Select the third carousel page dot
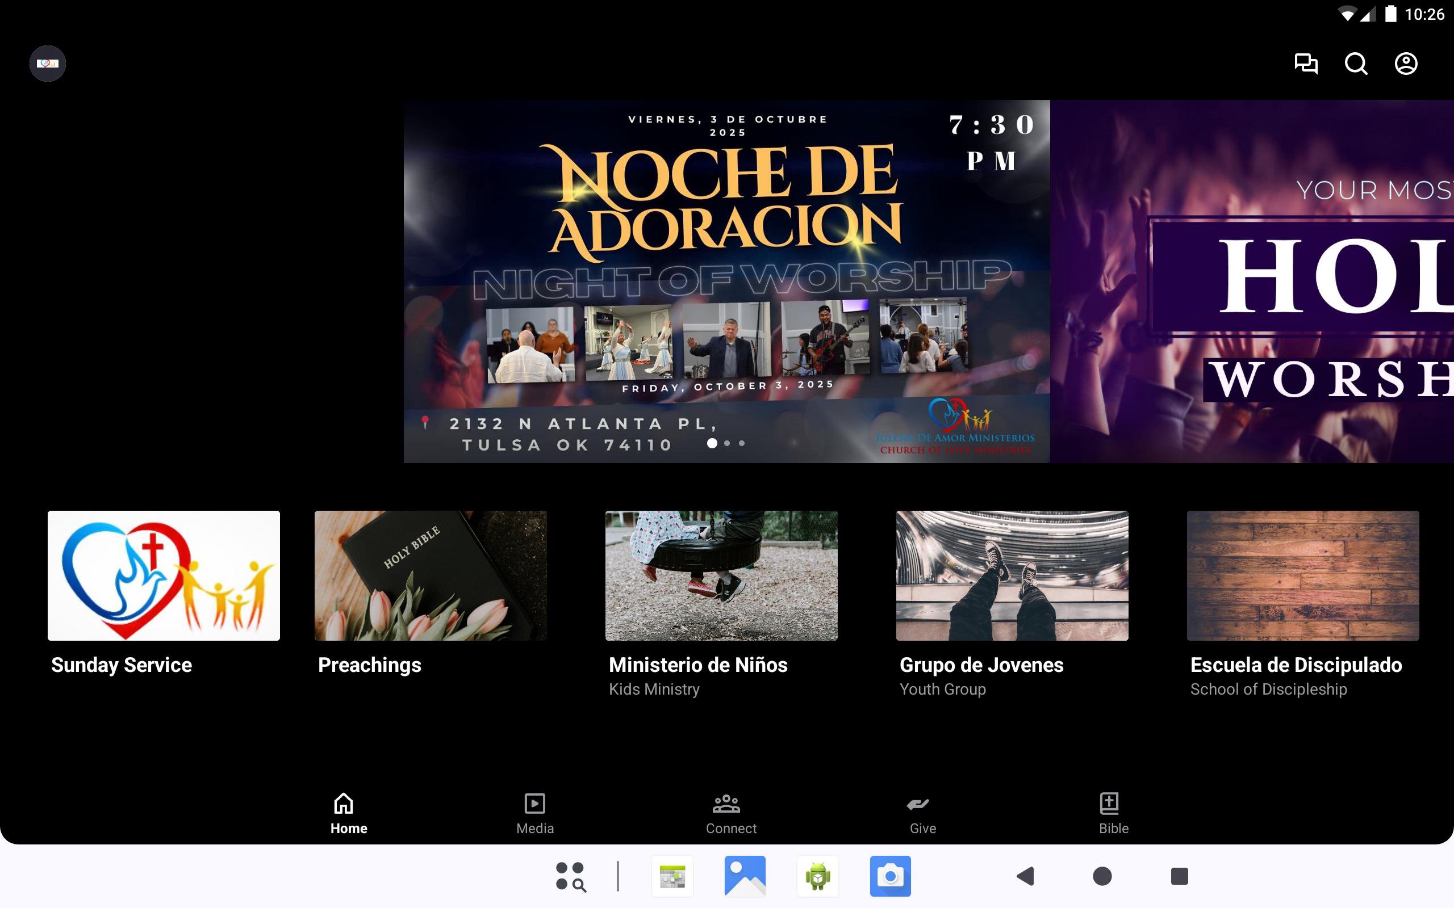Viewport: 1454px width, 908px height. point(742,443)
